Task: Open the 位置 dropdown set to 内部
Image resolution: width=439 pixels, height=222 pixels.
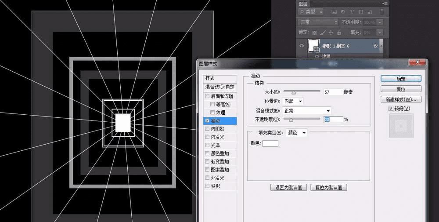Action: coord(292,101)
